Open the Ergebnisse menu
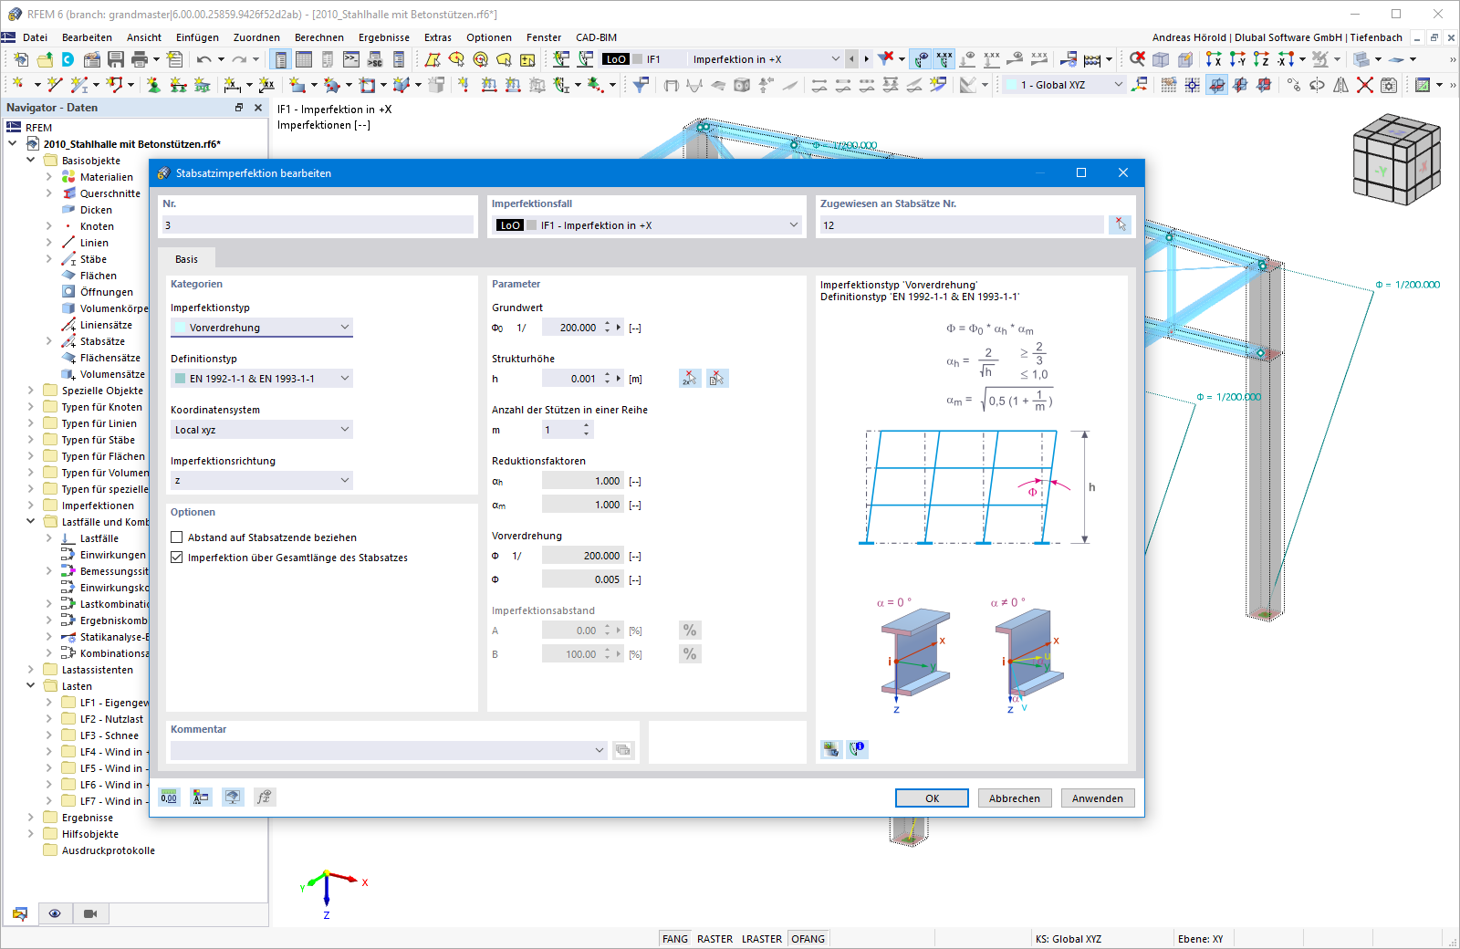 click(384, 37)
